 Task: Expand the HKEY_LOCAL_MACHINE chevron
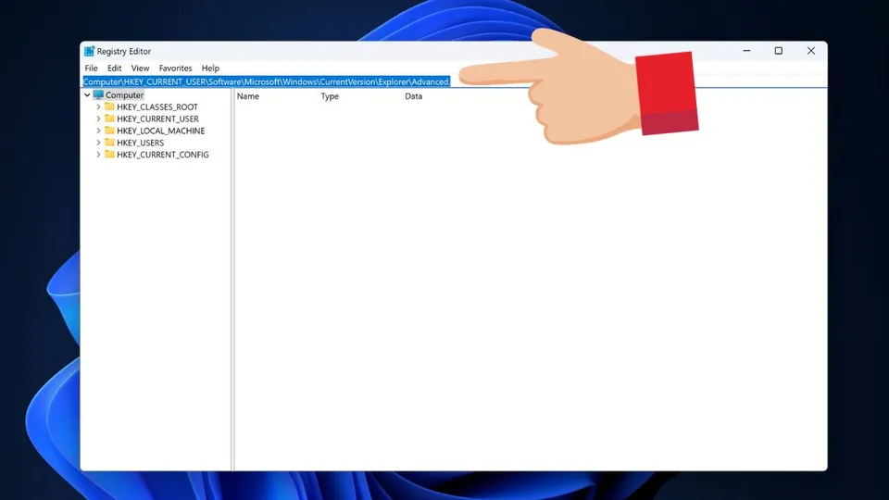tap(99, 131)
